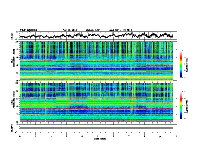The height and width of the screenshot is (153, 198).
Task: Click the "station=KAP" header text
Action: [93, 30]
